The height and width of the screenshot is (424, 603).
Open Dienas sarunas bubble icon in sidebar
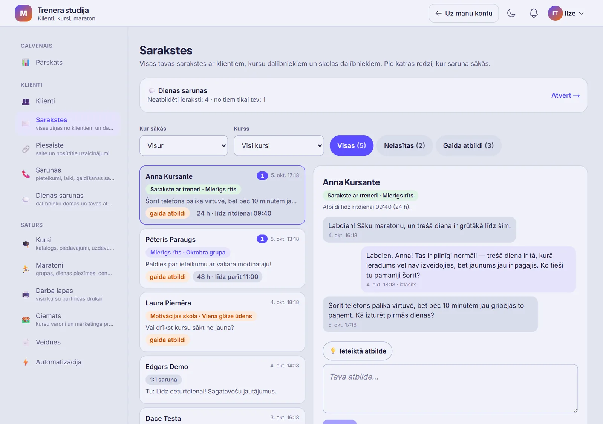tap(26, 199)
